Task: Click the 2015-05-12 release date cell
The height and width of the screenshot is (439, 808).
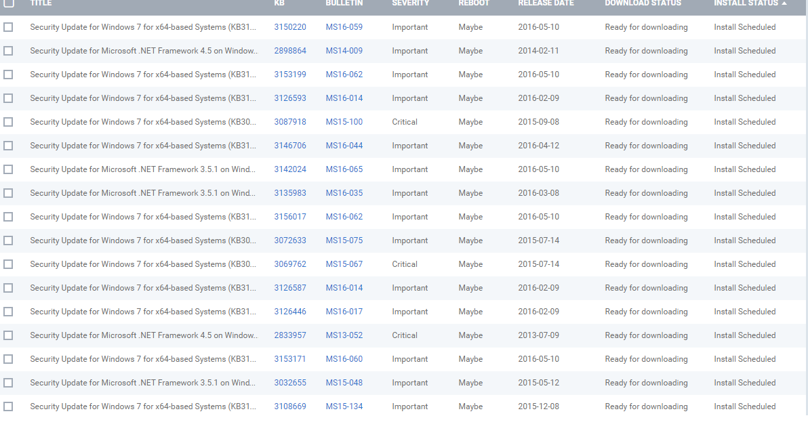Action: point(538,383)
